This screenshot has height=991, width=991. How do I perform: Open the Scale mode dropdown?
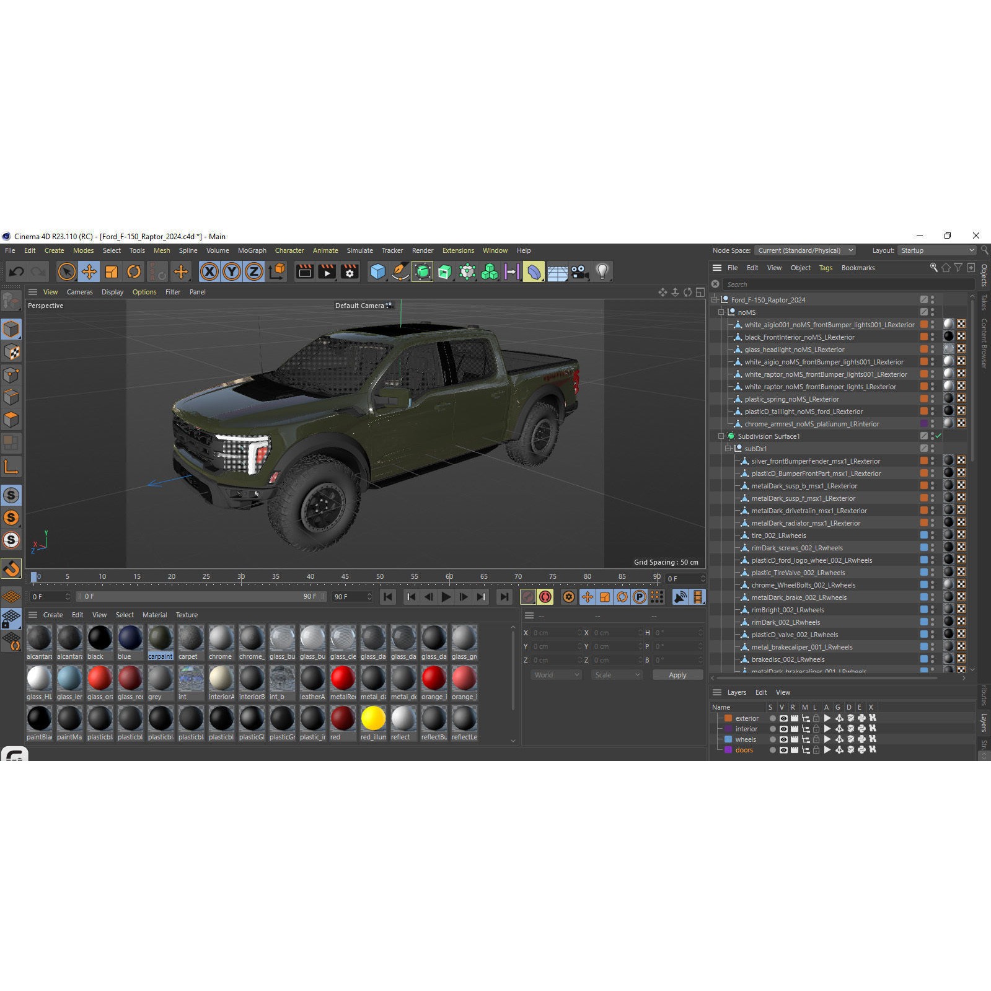(x=617, y=675)
